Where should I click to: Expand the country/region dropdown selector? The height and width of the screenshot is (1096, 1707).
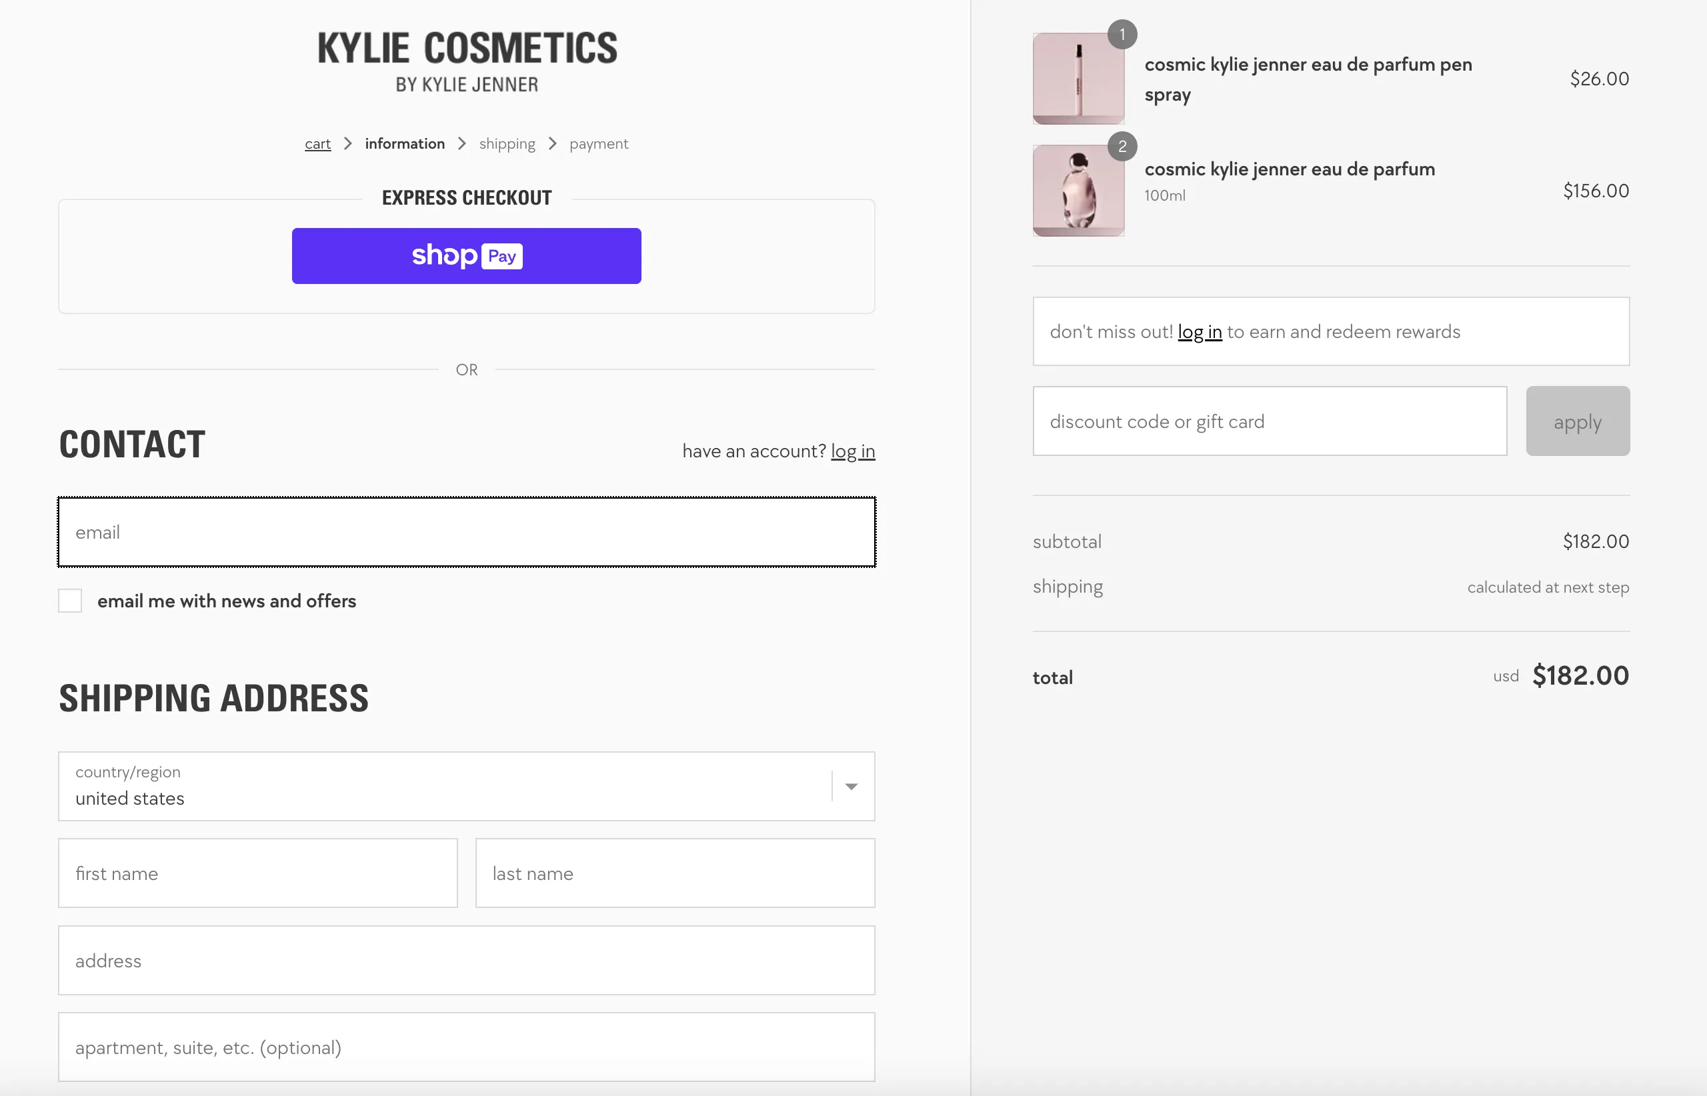[851, 786]
